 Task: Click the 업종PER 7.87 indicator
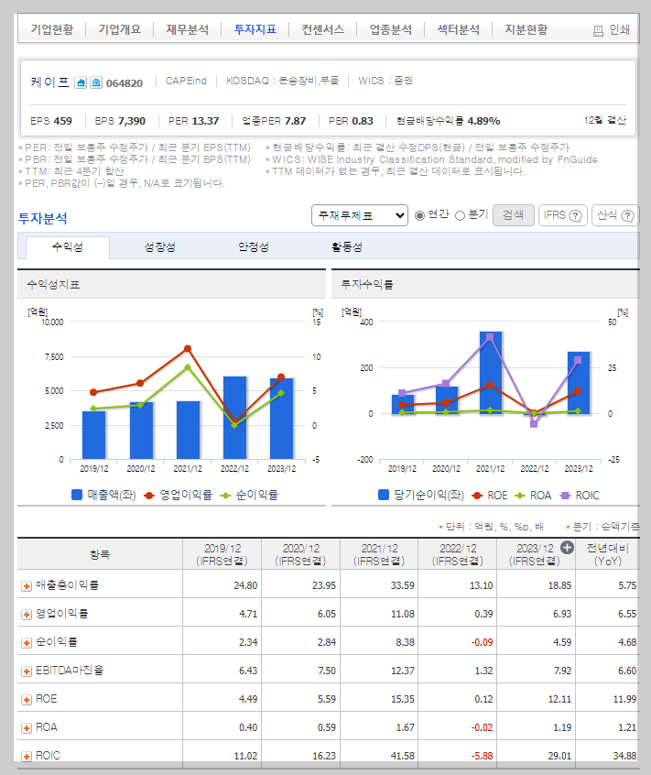coord(274,121)
